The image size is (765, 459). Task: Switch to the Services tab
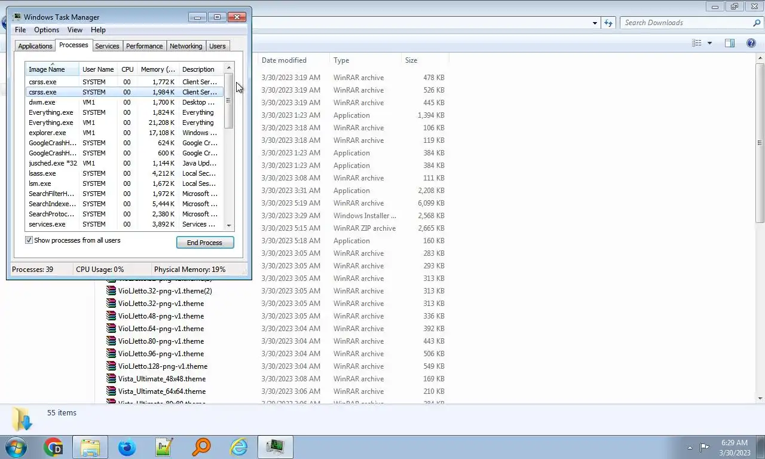pyautogui.click(x=107, y=46)
